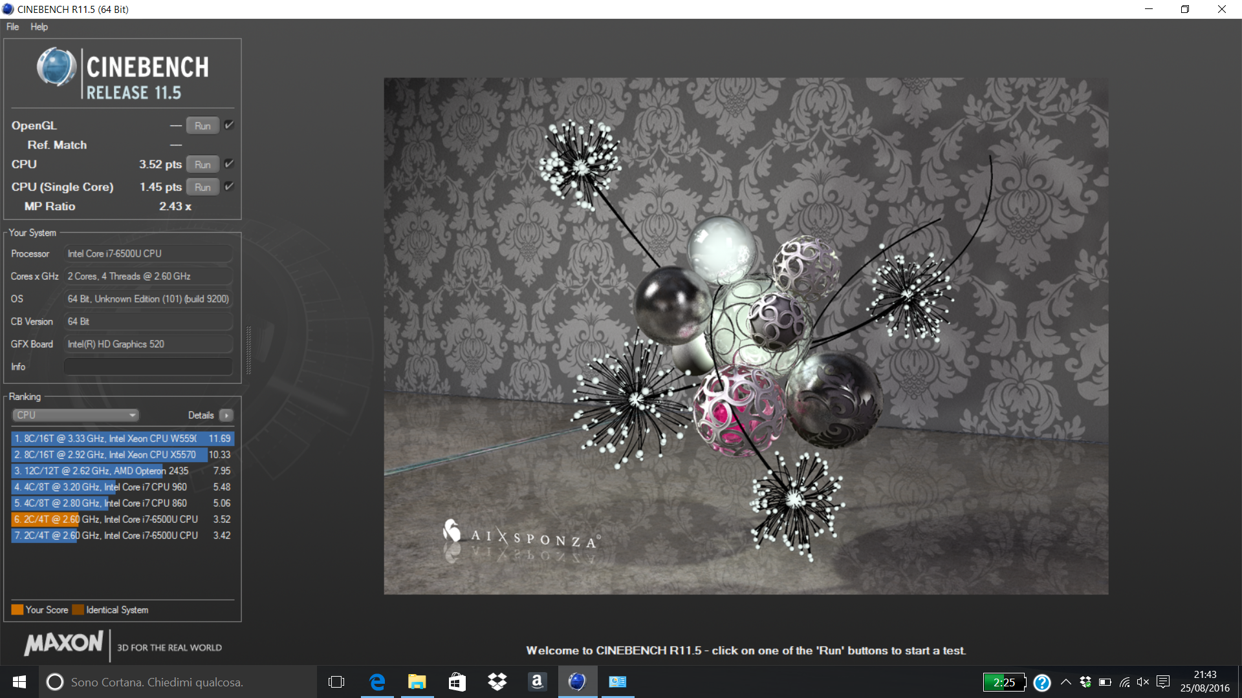Select ranking row i7-6500U scoring 3.52
This screenshot has height=698, width=1242.
coord(122,519)
